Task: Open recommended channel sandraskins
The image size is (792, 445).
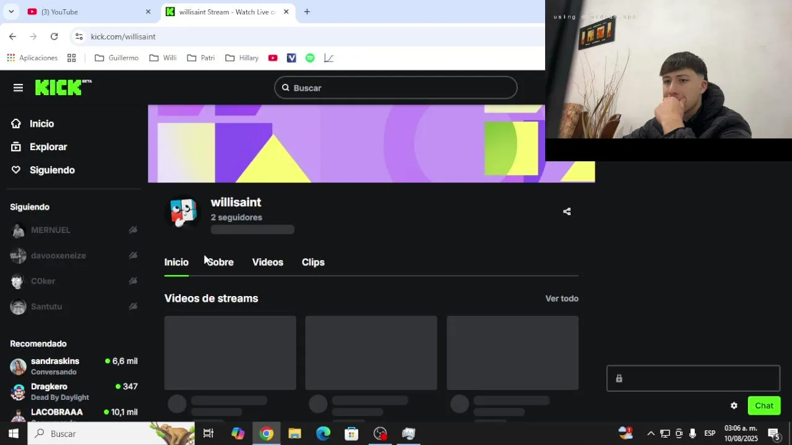Action: point(74,366)
